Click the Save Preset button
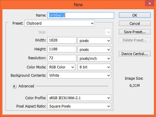Viewport: 156px width, 117px height. (135, 32)
